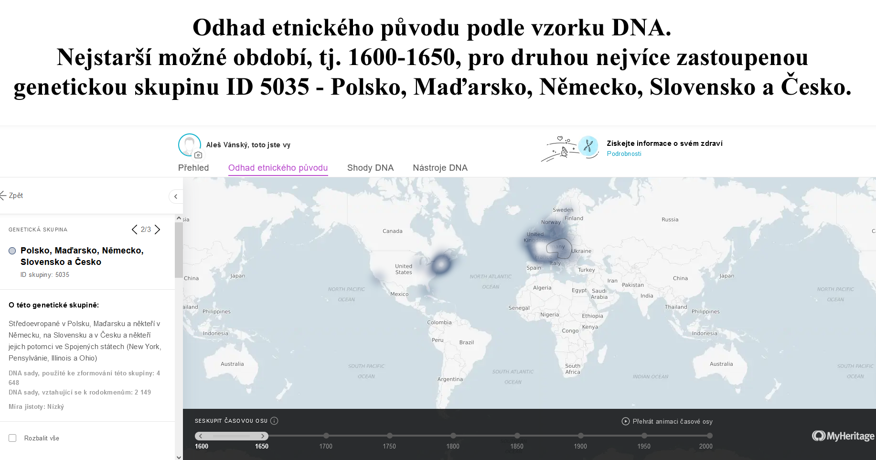Click the profile avatar picture
Screen dimensions: 876x460
[189, 144]
